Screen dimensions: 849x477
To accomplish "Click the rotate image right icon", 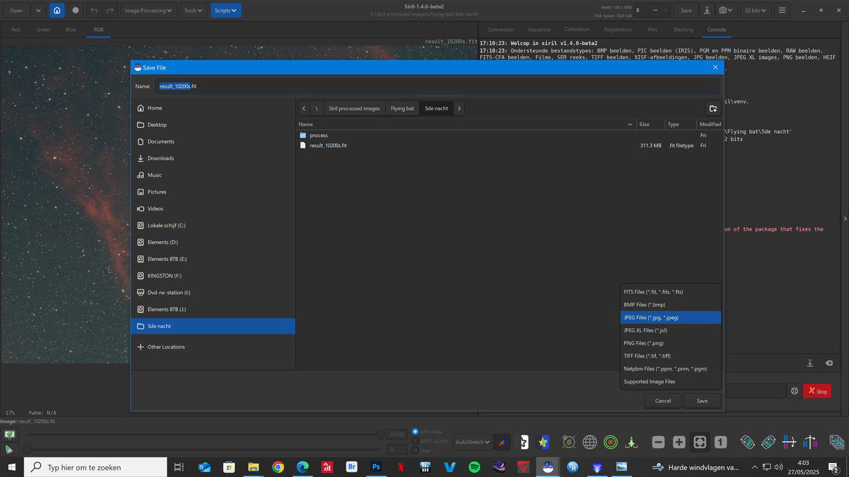I will (x=768, y=442).
